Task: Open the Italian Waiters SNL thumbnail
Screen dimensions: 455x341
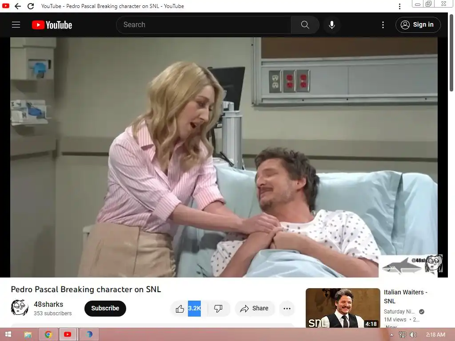Action: coord(343,308)
